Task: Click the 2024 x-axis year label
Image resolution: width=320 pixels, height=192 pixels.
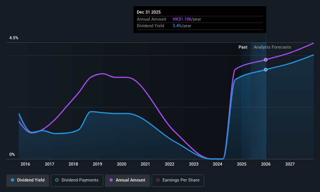Action: click(217, 164)
